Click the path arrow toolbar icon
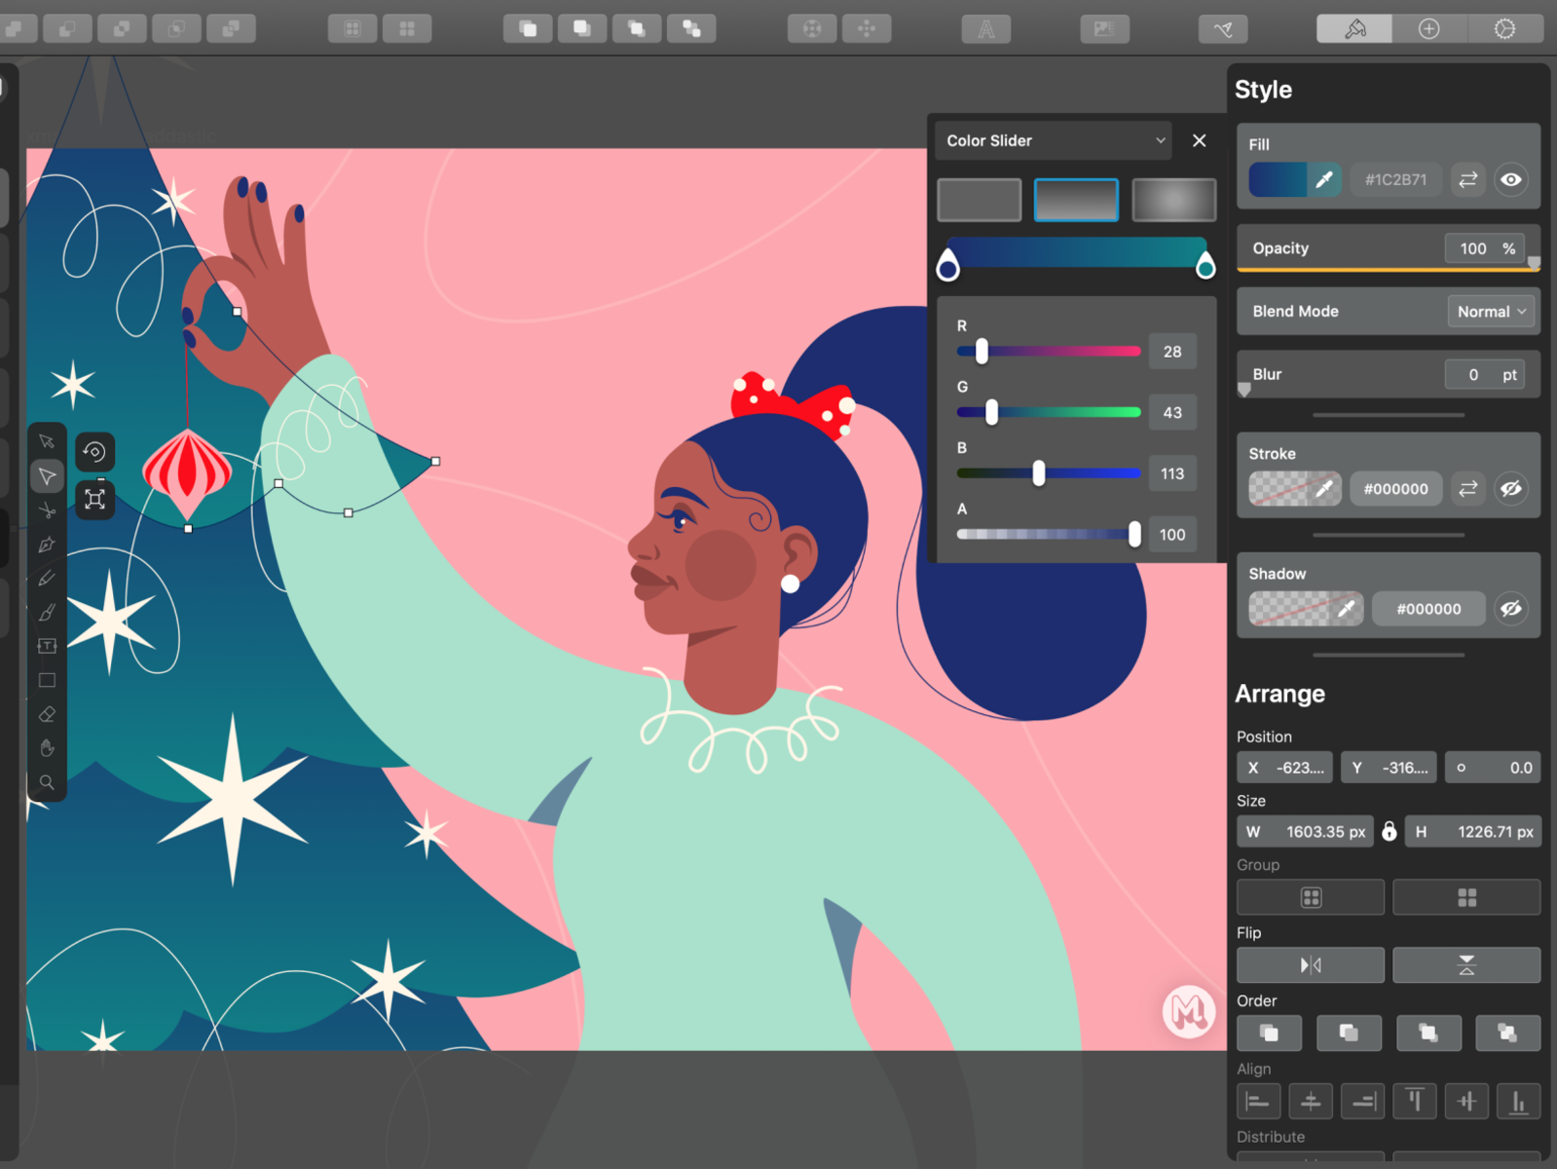This screenshot has width=1557, height=1169. pyautogui.click(x=1223, y=29)
